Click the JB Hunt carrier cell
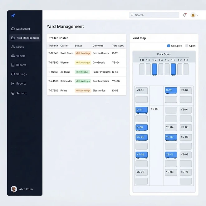The image size is (206, 206). (x=65, y=72)
